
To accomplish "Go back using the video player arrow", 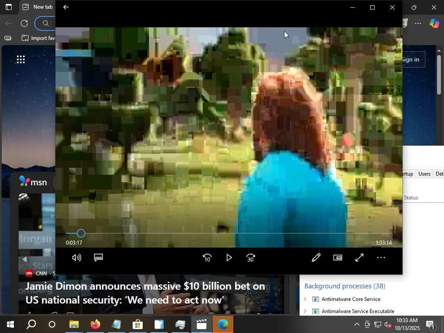I will click(x=66, y=7).
